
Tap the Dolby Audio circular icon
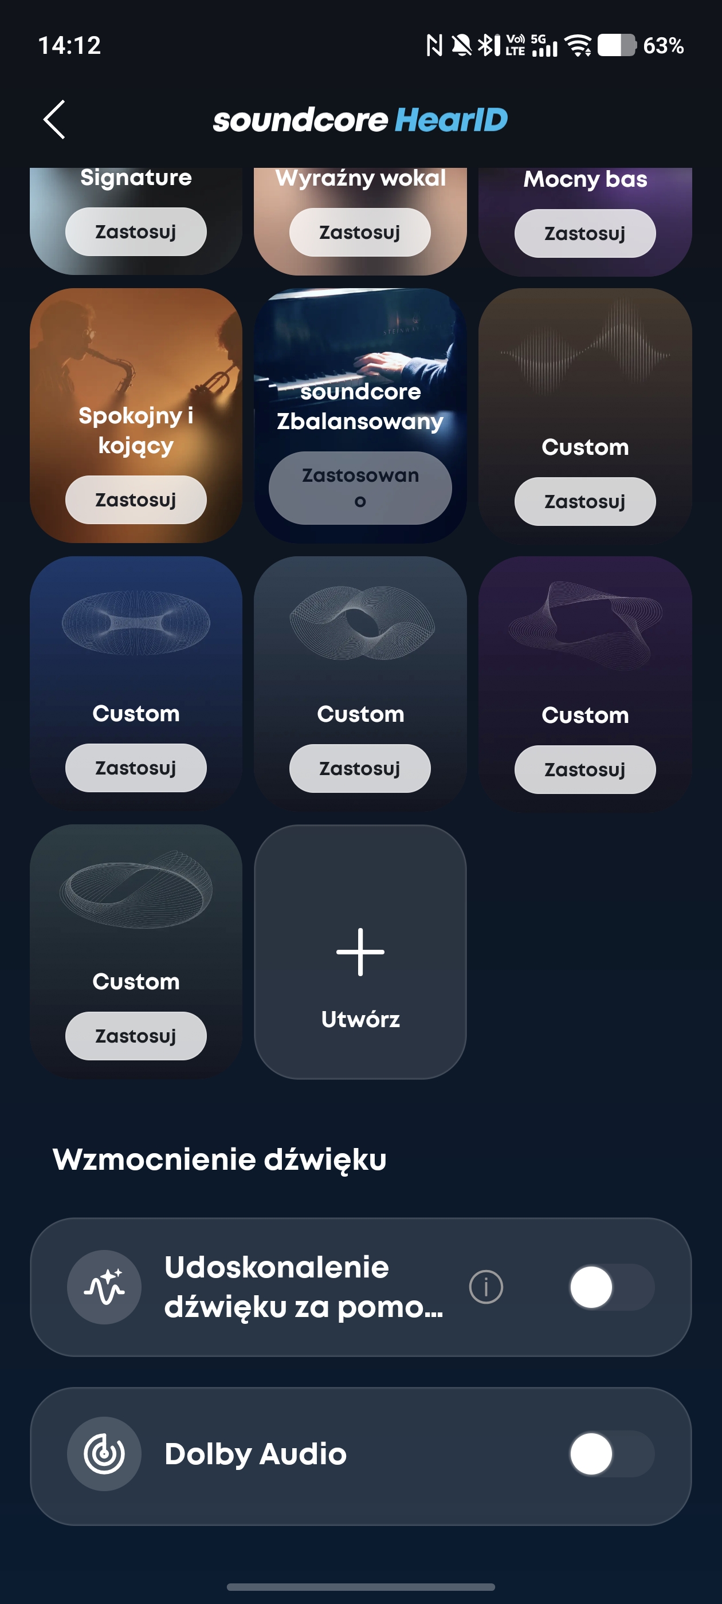(104, 1453)
